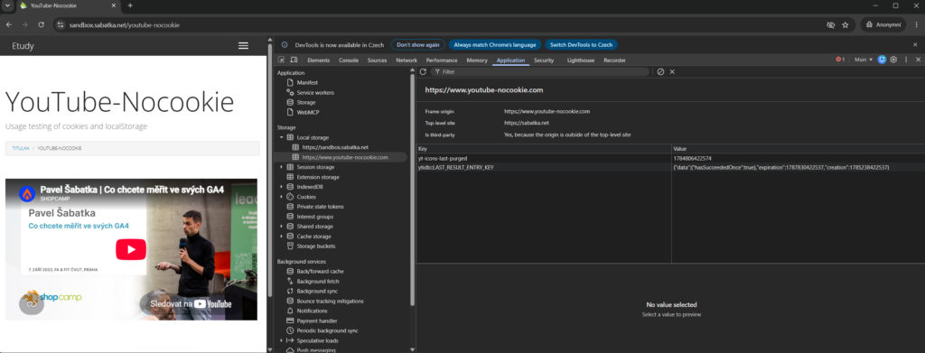Refresh the storage table view
925x353 pixels.
[x=423, y=71]
